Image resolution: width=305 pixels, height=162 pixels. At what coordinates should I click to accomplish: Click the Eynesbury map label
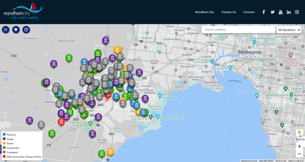[x=31, y=38]
